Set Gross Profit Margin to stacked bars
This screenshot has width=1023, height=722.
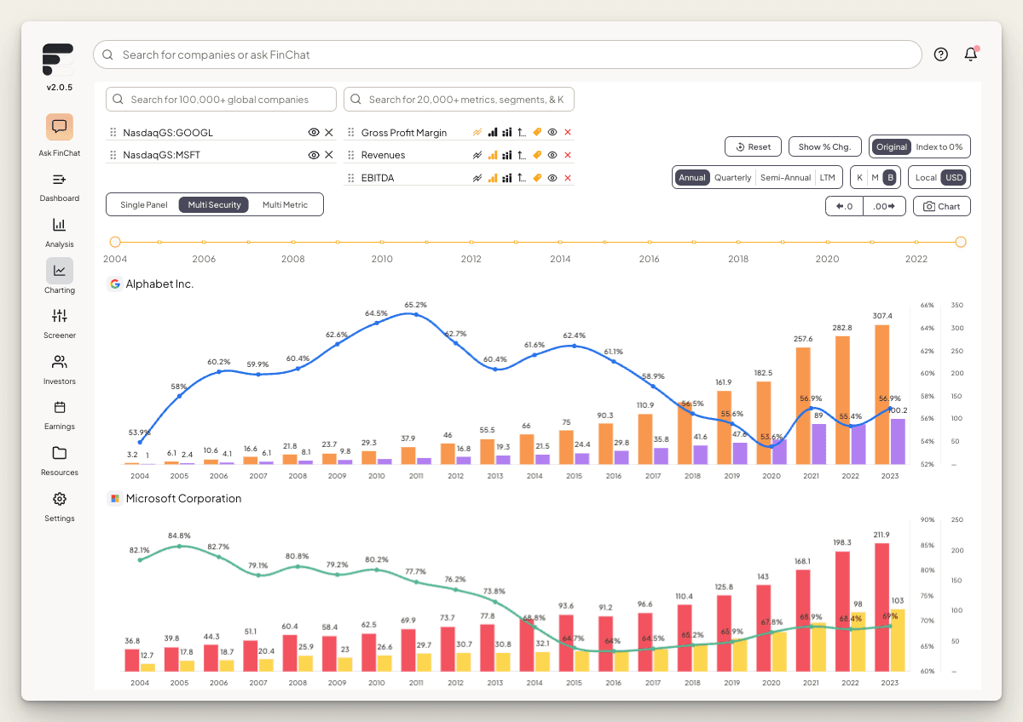click(507, 132)
